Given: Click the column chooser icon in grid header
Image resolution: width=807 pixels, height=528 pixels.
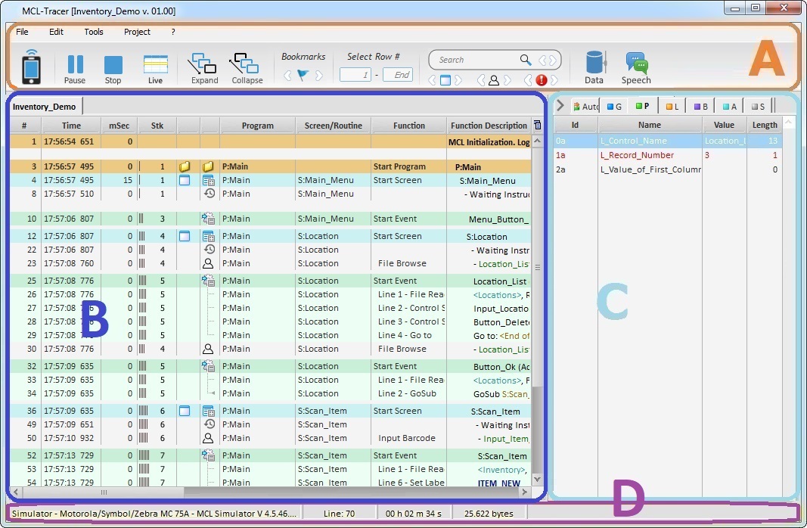Looking at the screenshot, I should [537, 126].
